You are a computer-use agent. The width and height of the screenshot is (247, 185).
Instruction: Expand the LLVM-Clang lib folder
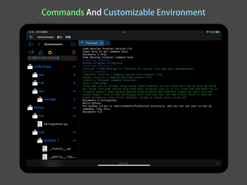pos(75,83)
